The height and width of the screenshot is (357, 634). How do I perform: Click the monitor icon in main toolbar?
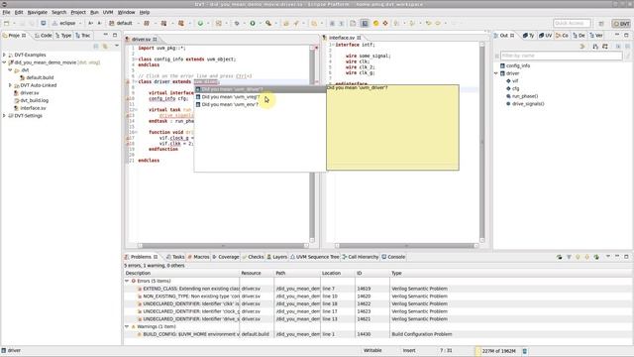44,24
